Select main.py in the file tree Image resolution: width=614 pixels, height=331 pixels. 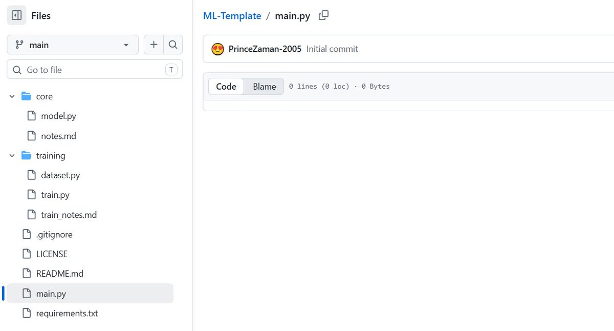click(90, 294)
